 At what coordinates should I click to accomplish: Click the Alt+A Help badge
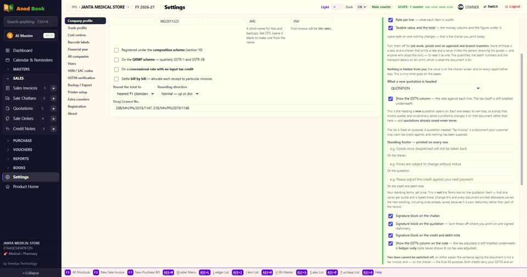[368, 272]
